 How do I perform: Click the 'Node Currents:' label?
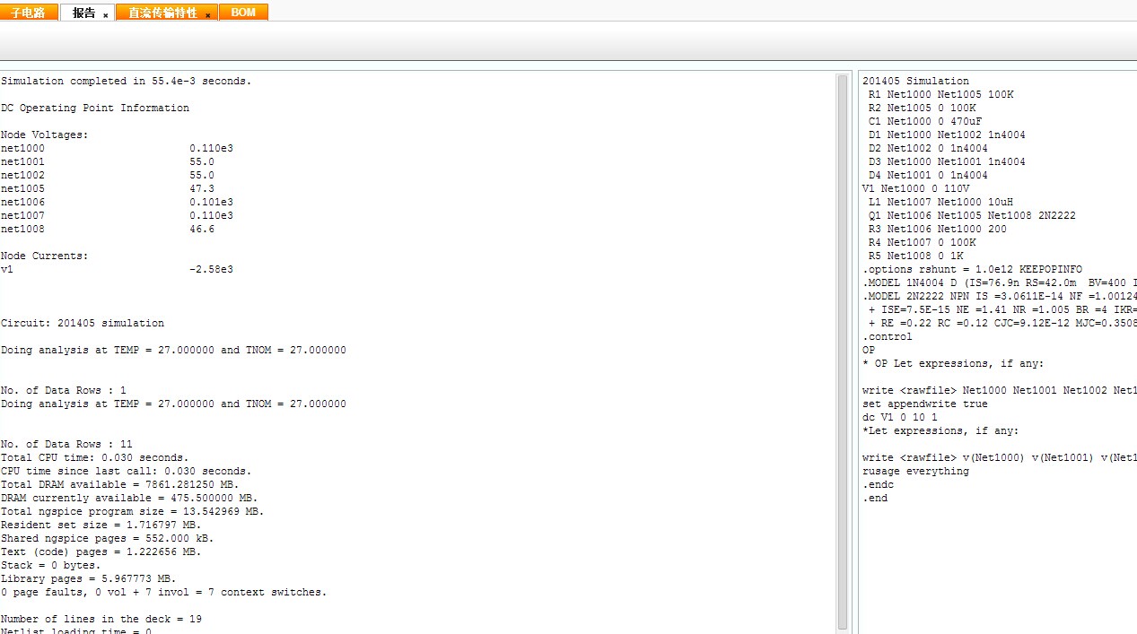tap(45, 256)
